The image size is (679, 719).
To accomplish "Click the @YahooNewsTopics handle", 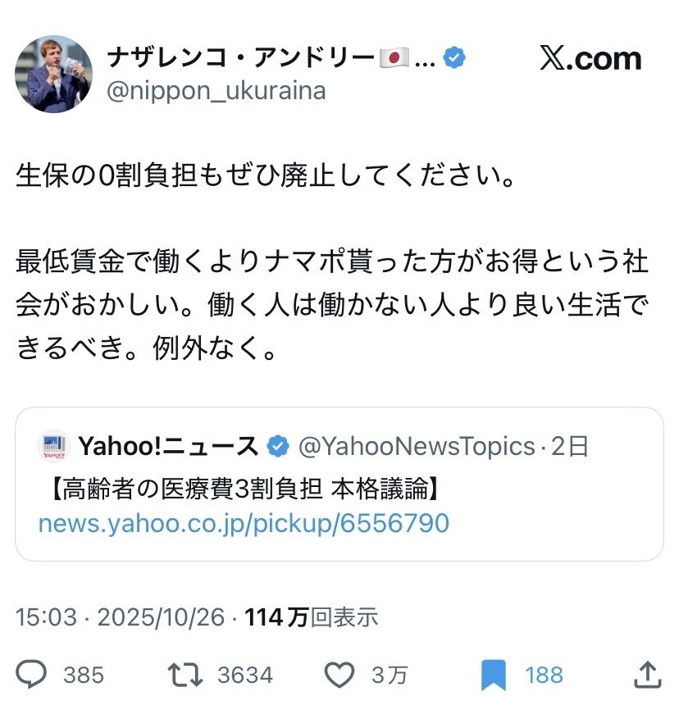I will coord(416,447).
